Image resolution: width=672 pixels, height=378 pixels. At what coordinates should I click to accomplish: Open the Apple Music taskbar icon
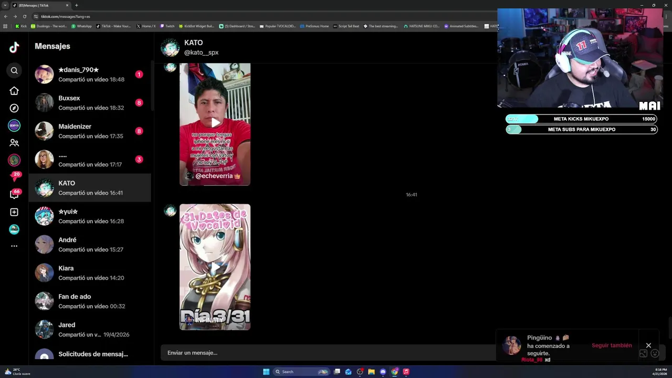pyautogui.click(x=406, y=372)
